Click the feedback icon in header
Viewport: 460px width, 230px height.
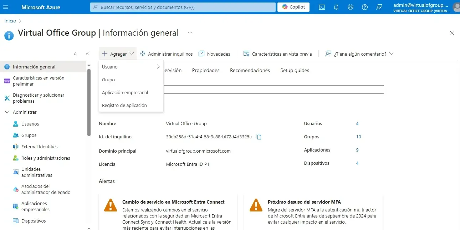(x=379, y=7)
